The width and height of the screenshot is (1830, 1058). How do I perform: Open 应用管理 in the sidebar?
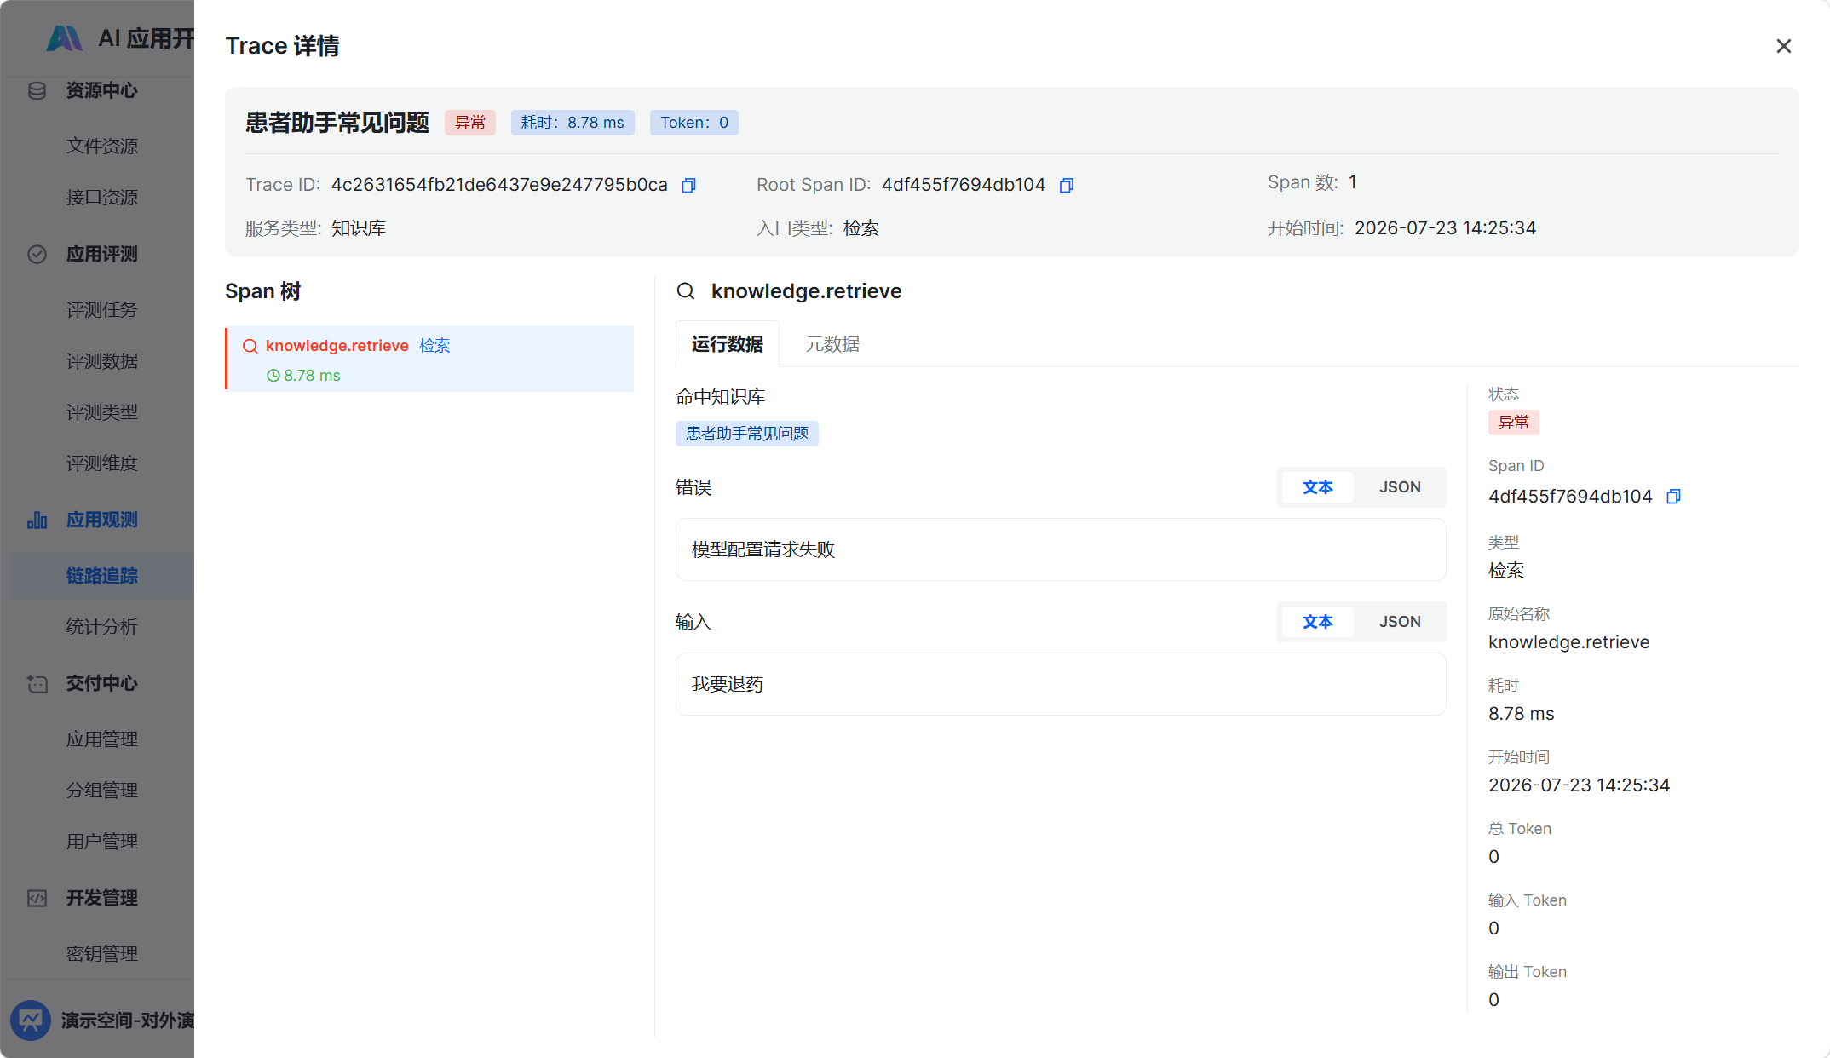coord(102,739)
